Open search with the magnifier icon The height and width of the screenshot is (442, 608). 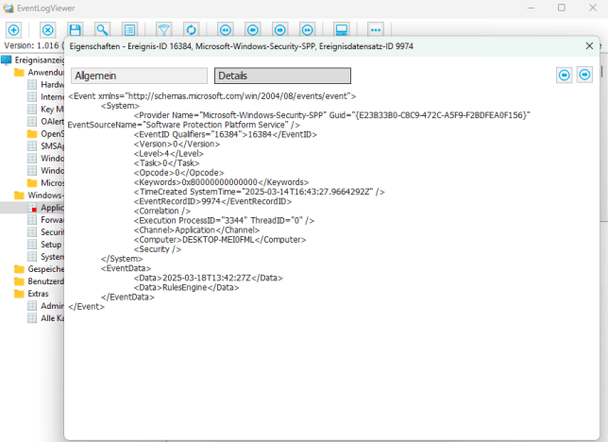(102, 31)
